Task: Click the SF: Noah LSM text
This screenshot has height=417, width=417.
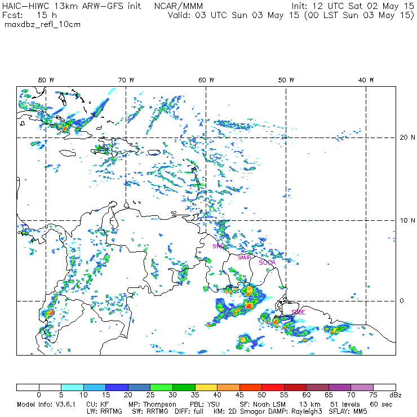Action: tap(263, 405)
